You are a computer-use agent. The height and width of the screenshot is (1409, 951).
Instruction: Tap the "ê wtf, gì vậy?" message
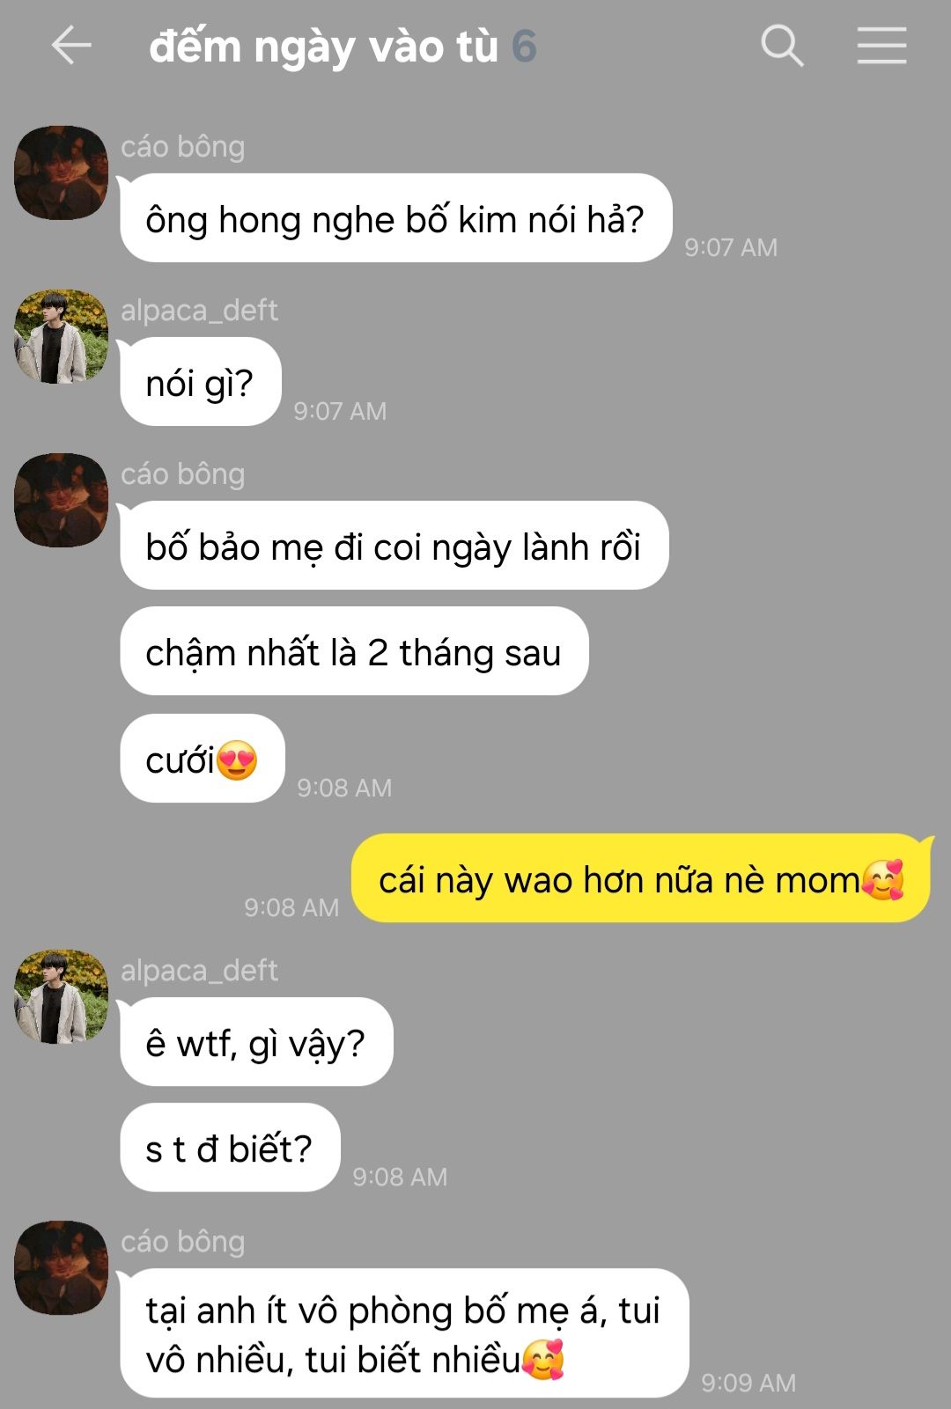[256, 1042]
